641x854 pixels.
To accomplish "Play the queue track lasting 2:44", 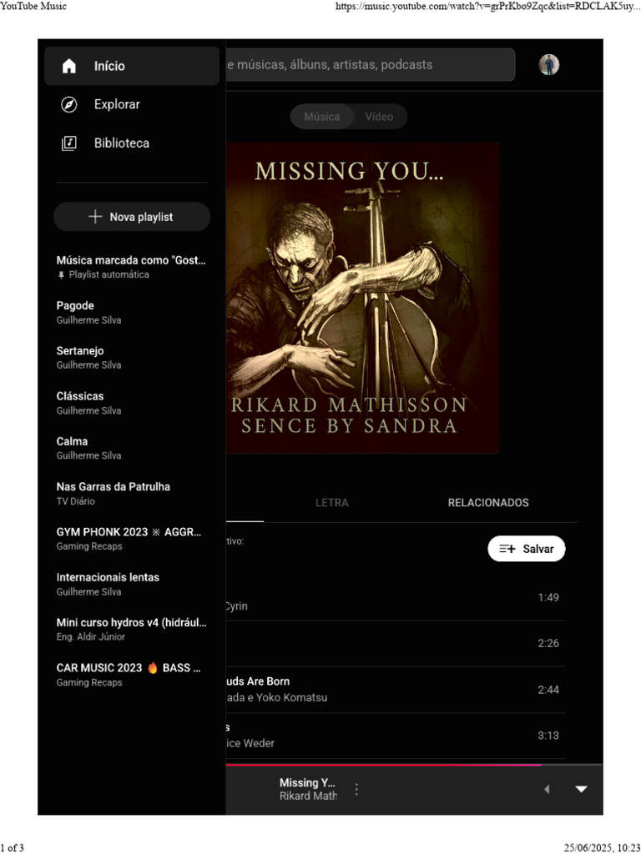I will [x=396, y=690].
